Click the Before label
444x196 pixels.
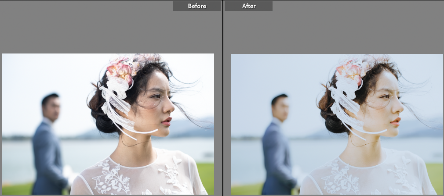(x=197, y=6)
